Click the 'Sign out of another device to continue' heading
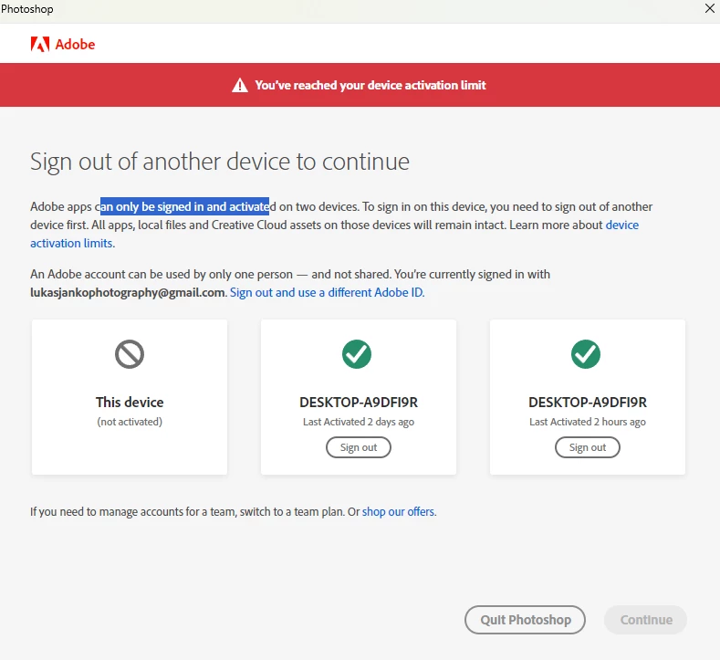The image size is (720, 660). click(x=220, y=162)
